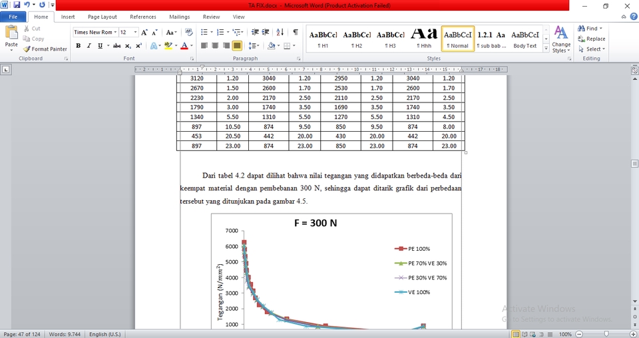Show paragraph marks with pilcrow icon
Screen dimensions: 639x338
[296, 32]
